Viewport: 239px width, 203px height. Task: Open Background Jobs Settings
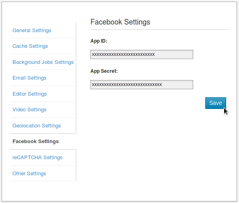point(43,62)
